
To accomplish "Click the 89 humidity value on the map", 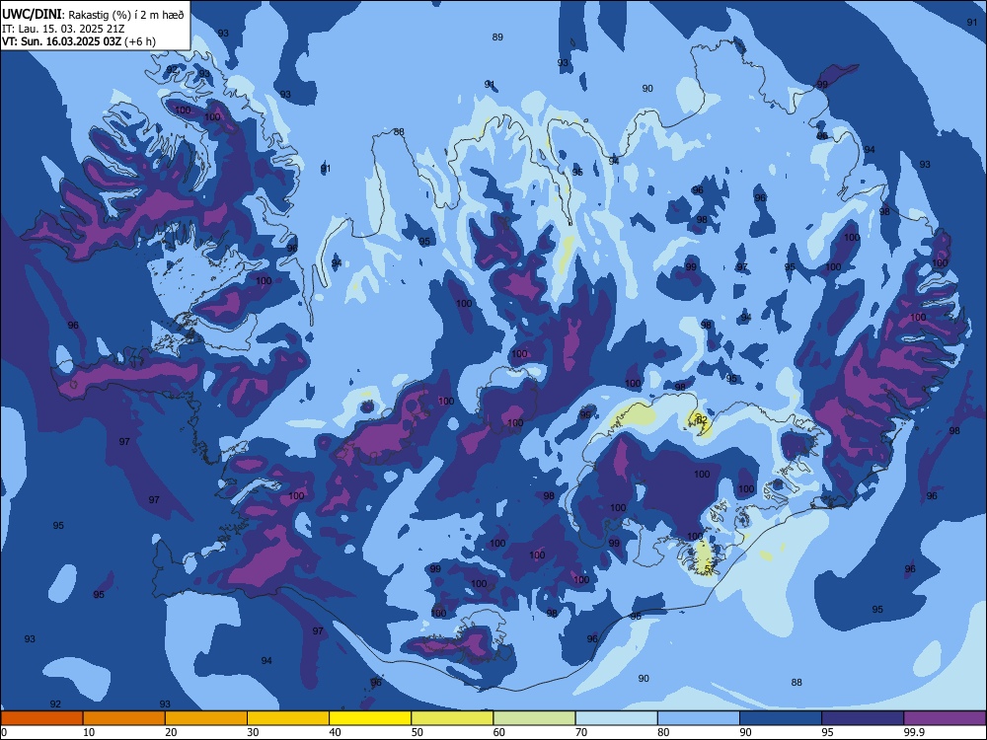I will (497, 37).
